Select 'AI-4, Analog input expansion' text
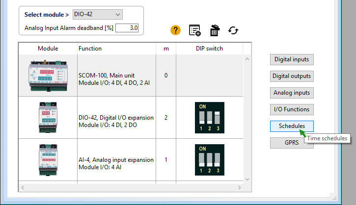356x205 pixels. coord(116,160)
